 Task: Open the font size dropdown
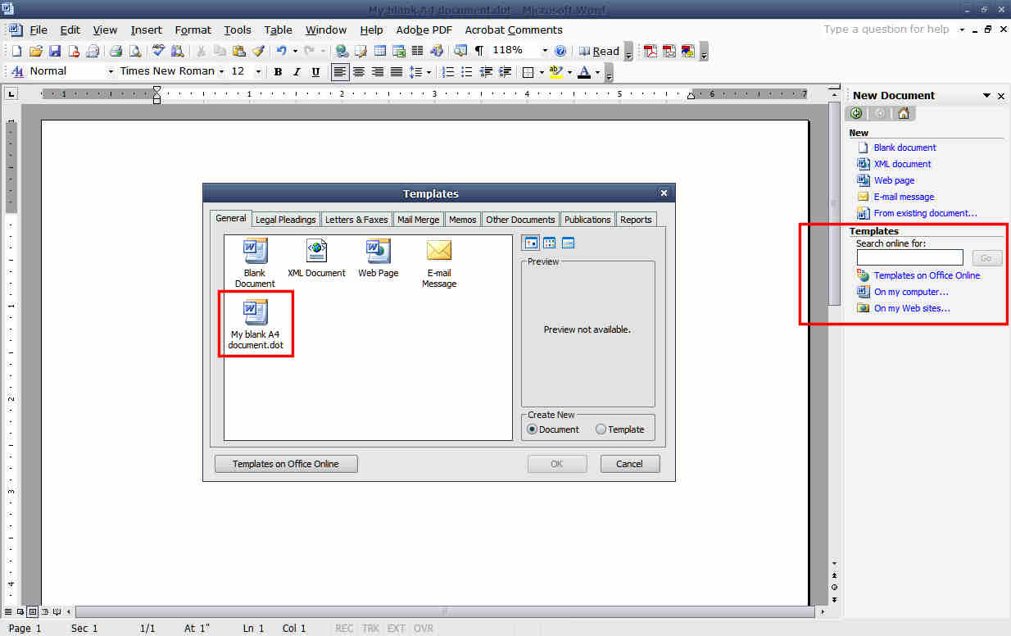click(259, 72)
